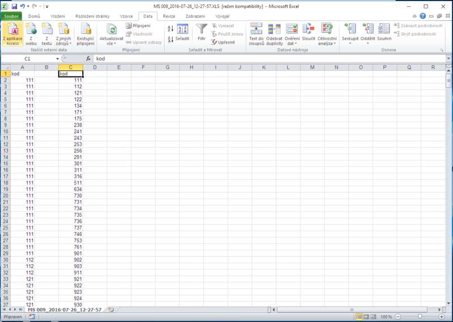Minimize the ribbon with caret icon
This screenshot has width=453, height=322.
[414, 16]
